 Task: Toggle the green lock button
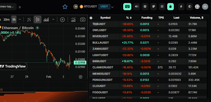coord(170,7)
